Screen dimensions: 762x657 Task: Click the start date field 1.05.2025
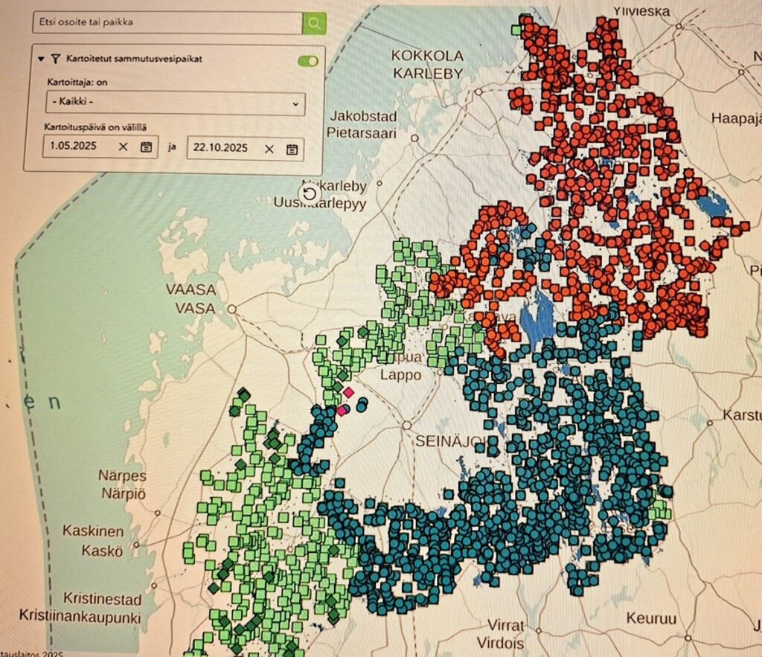coord(100,147)
